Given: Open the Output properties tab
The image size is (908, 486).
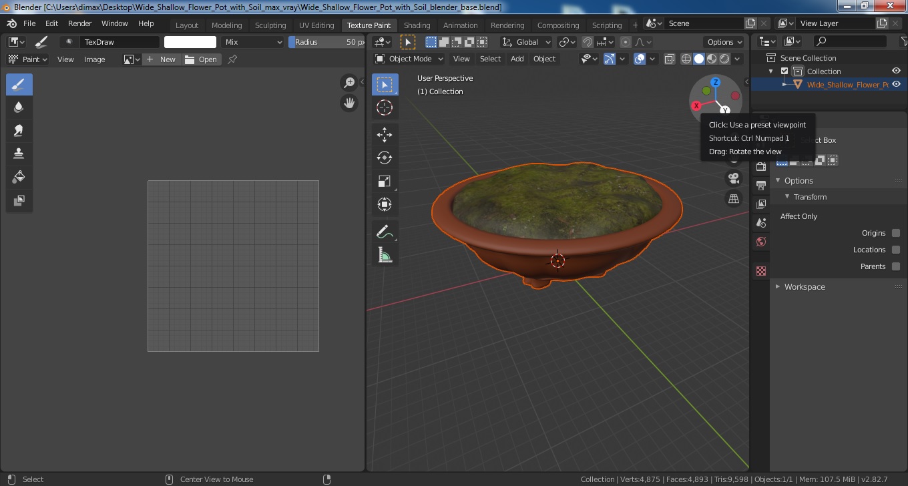Looking at the screenshot, I should click(761, 185).
